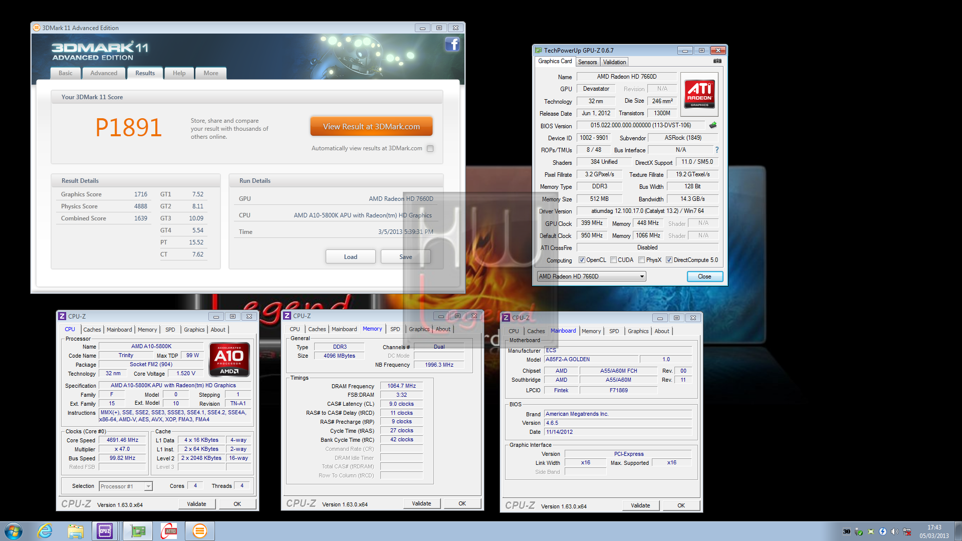Toggle the PhysX checkbox in GPU-Z
The width and height of the screenshot is (962, 541).
[642, 260]
